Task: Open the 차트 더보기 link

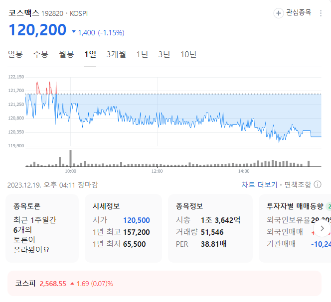Action: click(259, 185)
